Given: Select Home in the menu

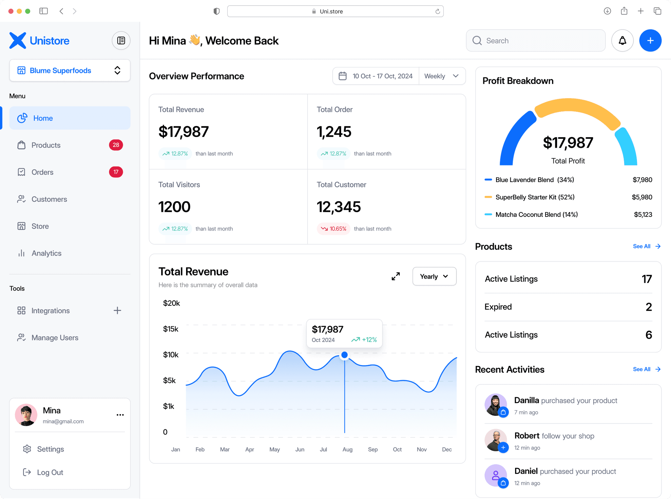Looking at the screenshot, I should (x=70, y=118).
